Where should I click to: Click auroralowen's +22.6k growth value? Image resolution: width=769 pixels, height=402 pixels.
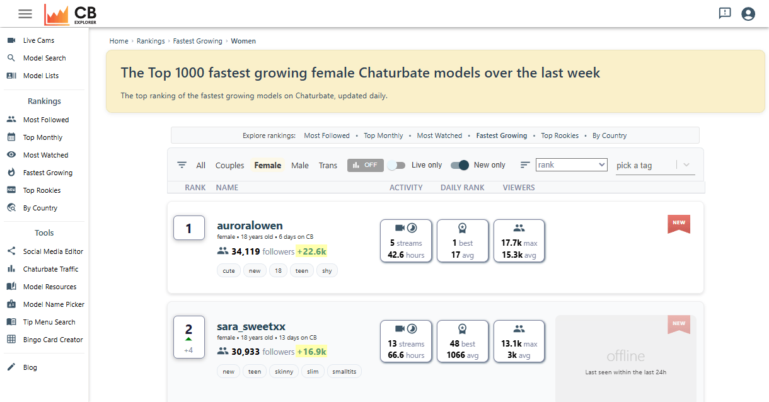point(311,251)
